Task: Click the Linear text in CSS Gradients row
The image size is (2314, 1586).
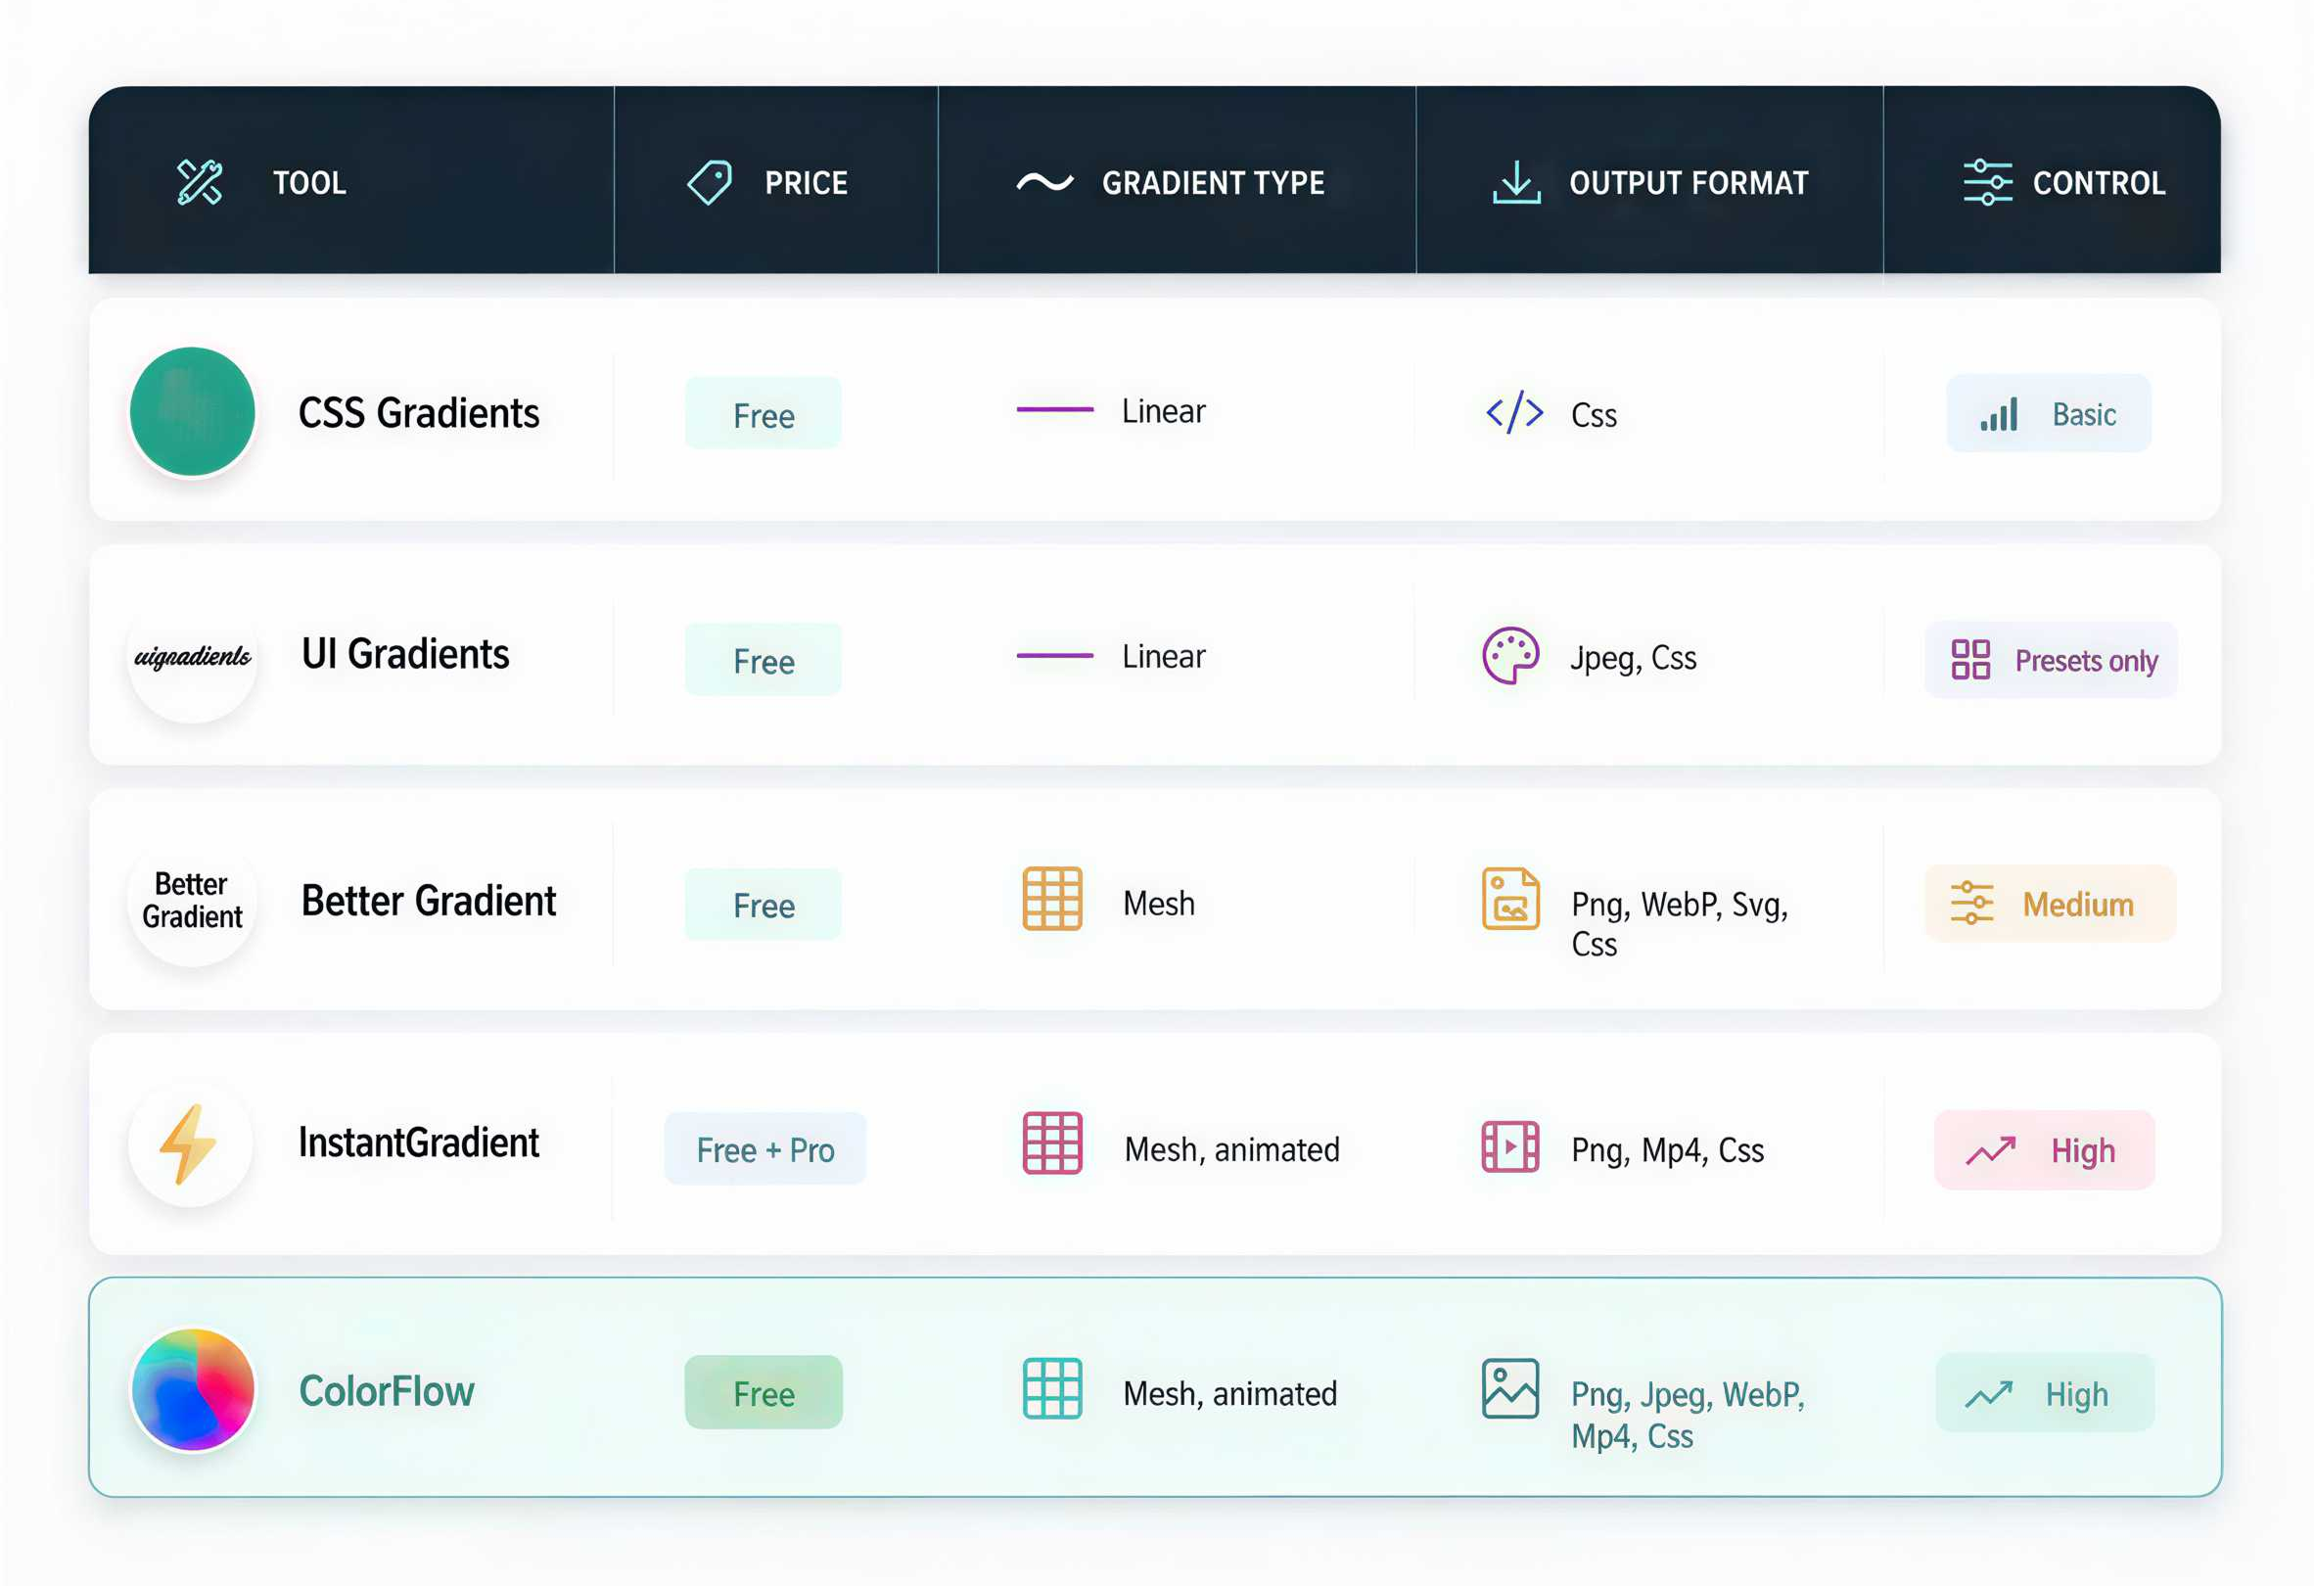Action: [x=1163, y=410]
